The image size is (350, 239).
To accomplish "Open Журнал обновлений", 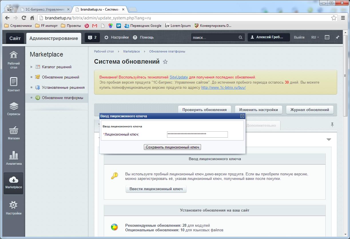I will coord(310,110).
